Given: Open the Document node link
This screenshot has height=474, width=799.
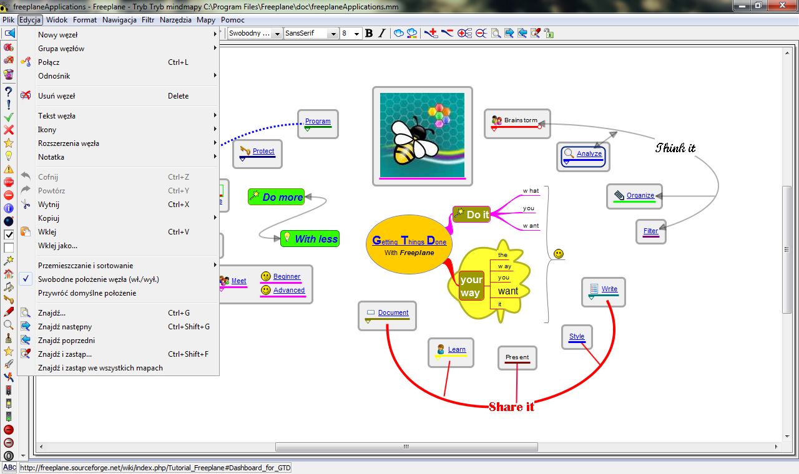Looking at the screenshot, I should (x=393, y=312).
